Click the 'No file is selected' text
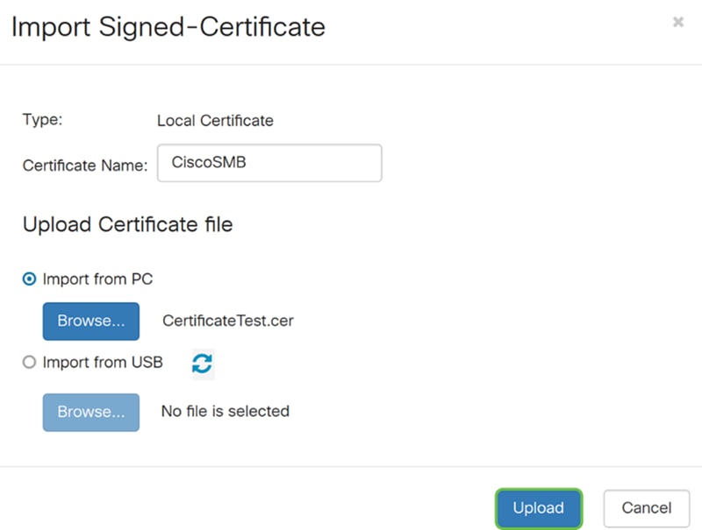Viewport: 702px width, 530px height. point(226,411)
